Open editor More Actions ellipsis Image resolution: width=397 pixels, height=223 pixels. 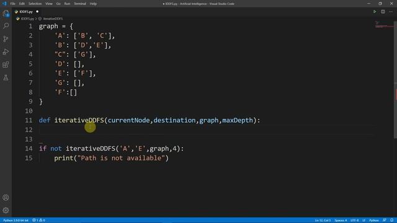tap(391, 12)
